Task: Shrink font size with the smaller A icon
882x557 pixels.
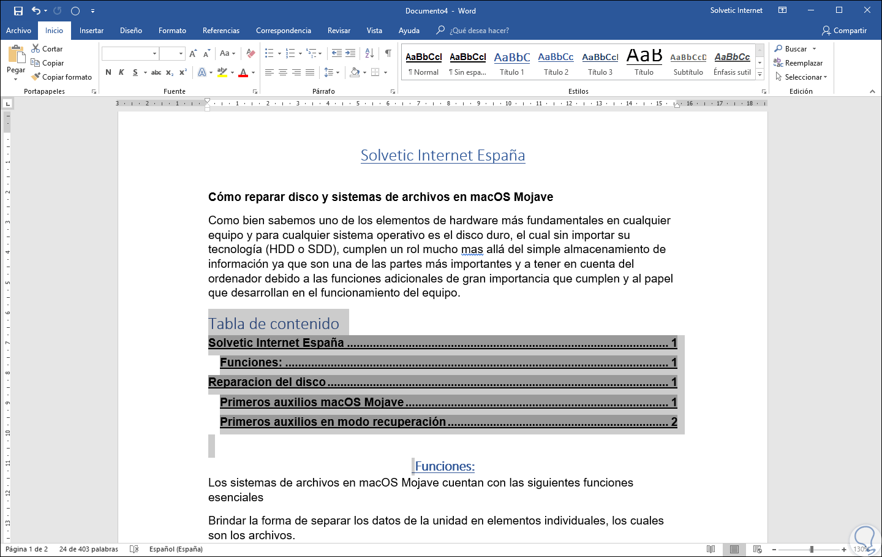Action: point(206,53)
